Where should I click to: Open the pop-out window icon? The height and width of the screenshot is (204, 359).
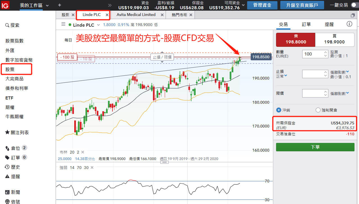(x=353, y=15)
